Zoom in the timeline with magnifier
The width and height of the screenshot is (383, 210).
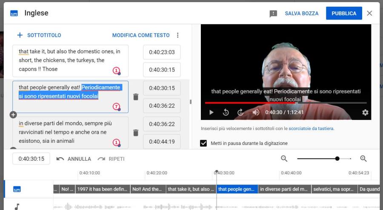point(363,159)
